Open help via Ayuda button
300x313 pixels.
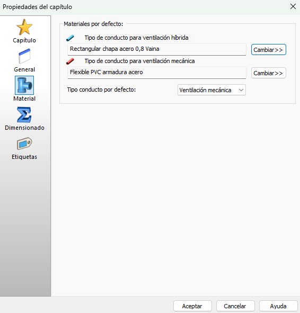pyautogui.click(x=278, y=306)
